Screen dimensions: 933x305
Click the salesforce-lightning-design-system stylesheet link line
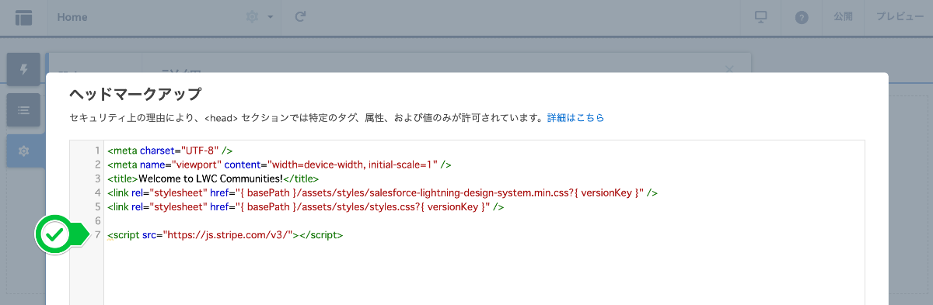point(383,192)
